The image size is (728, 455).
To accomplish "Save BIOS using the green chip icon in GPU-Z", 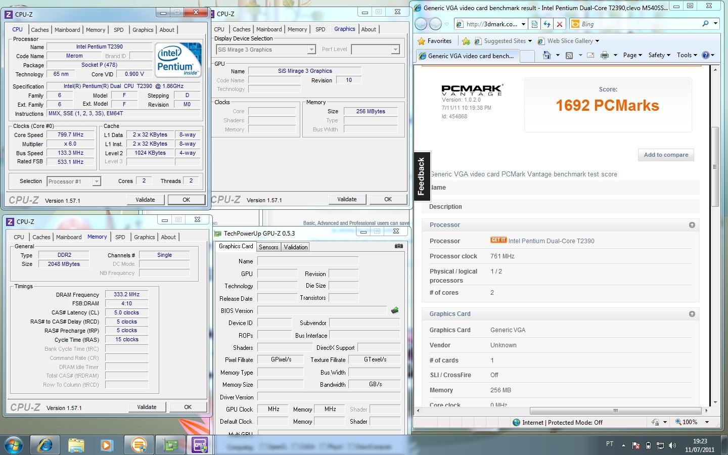I will 395,310.
